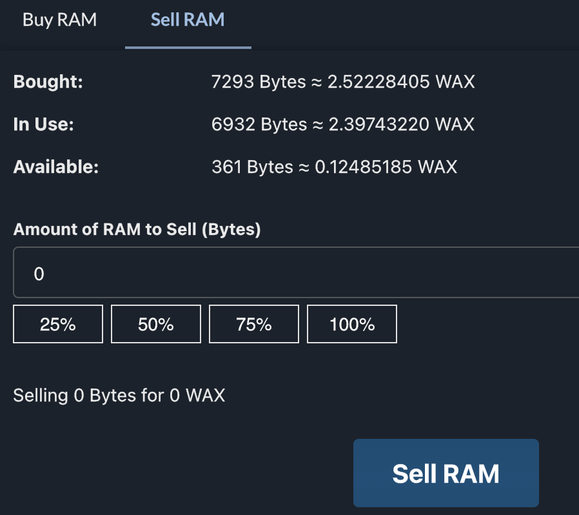Screen dimensions: 579x515
Task: Set amount to 75%
Action: [254, 324]
